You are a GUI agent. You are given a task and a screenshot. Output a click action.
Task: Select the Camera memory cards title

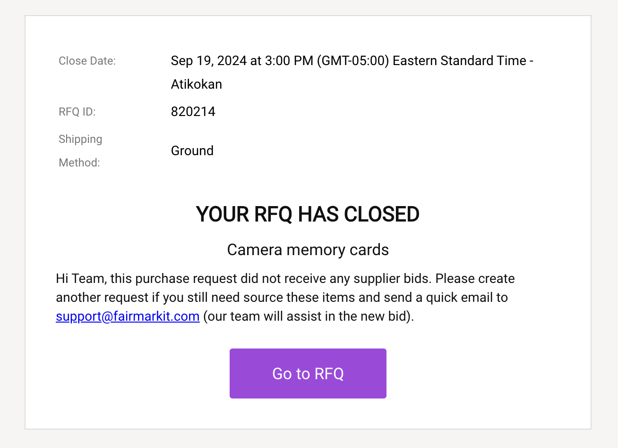(x=308, y=250)
